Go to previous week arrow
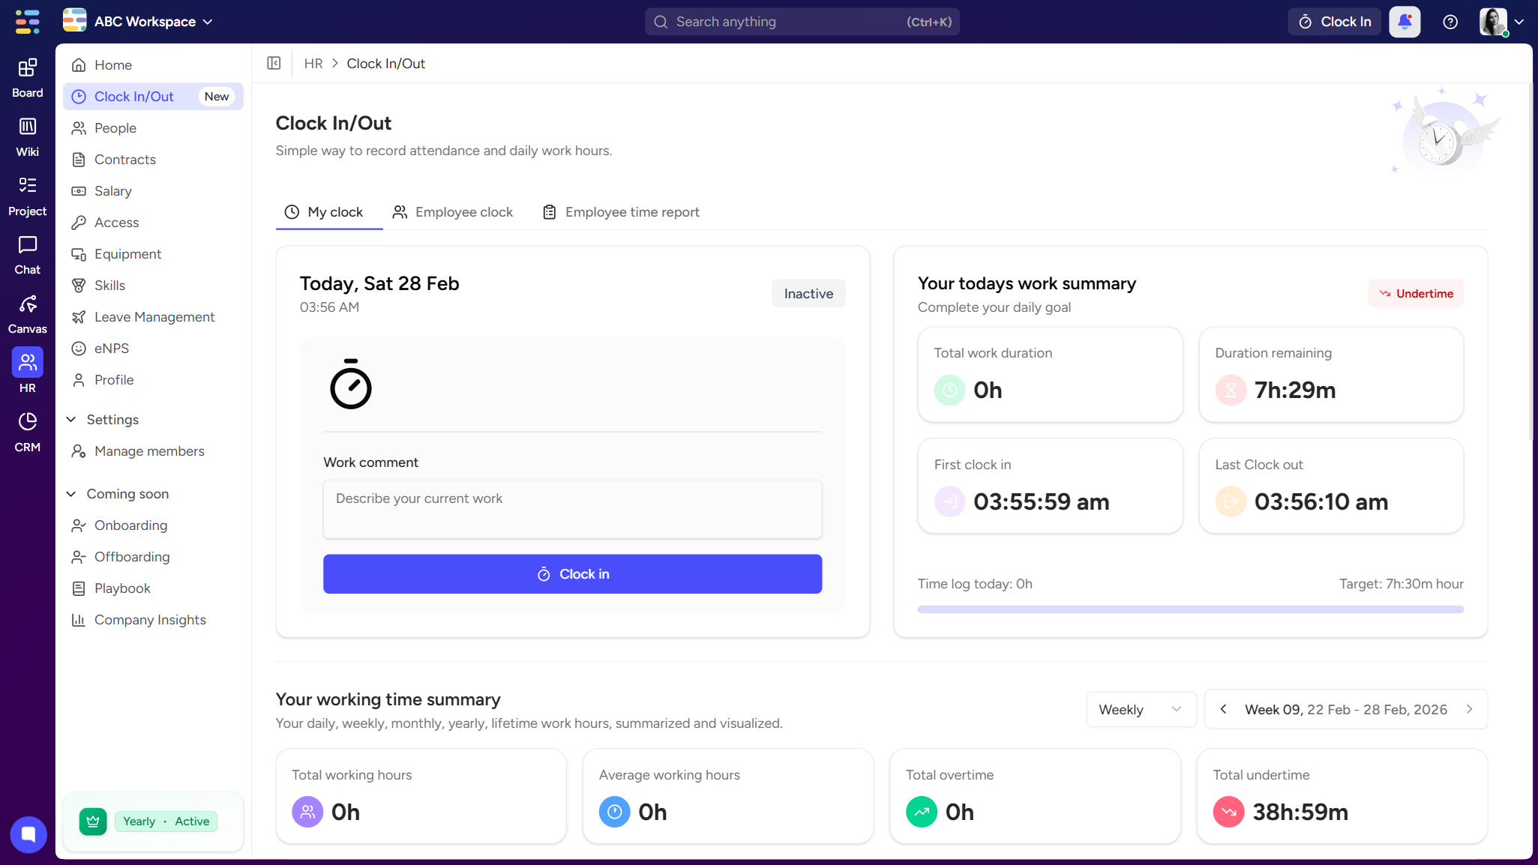The height and width of the screenshot is (865, 1538). tap(1223, 709)
